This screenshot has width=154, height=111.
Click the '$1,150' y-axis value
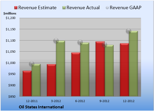tap(10, 29)
